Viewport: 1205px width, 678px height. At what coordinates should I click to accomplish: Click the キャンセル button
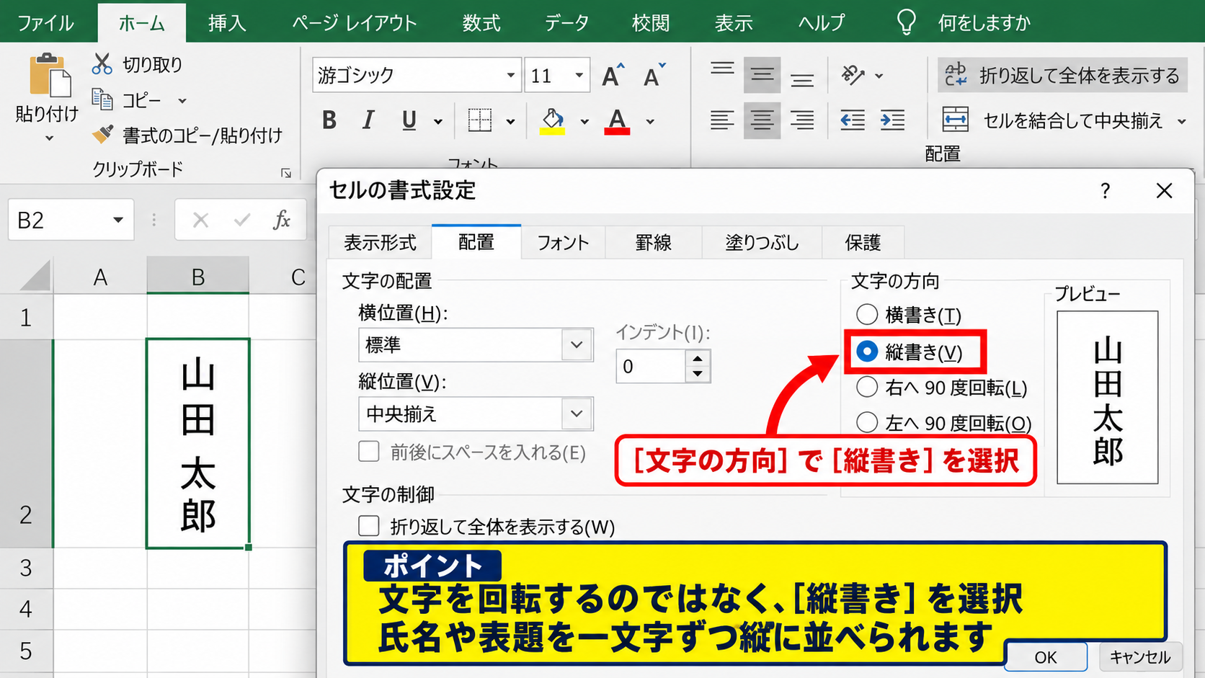(1140, 657)
